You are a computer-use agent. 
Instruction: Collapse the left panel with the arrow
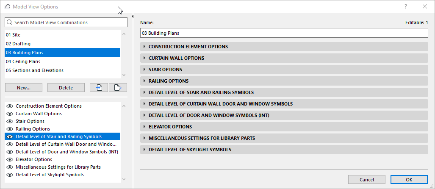[133, 17]
